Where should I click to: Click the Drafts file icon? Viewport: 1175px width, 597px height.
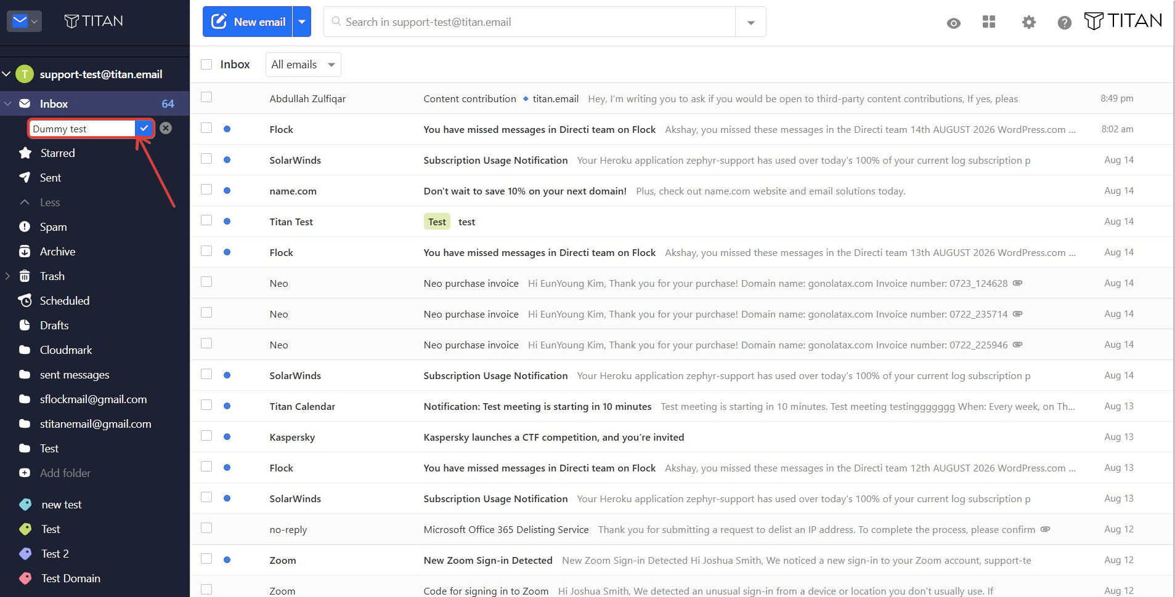tap(25, 325)
